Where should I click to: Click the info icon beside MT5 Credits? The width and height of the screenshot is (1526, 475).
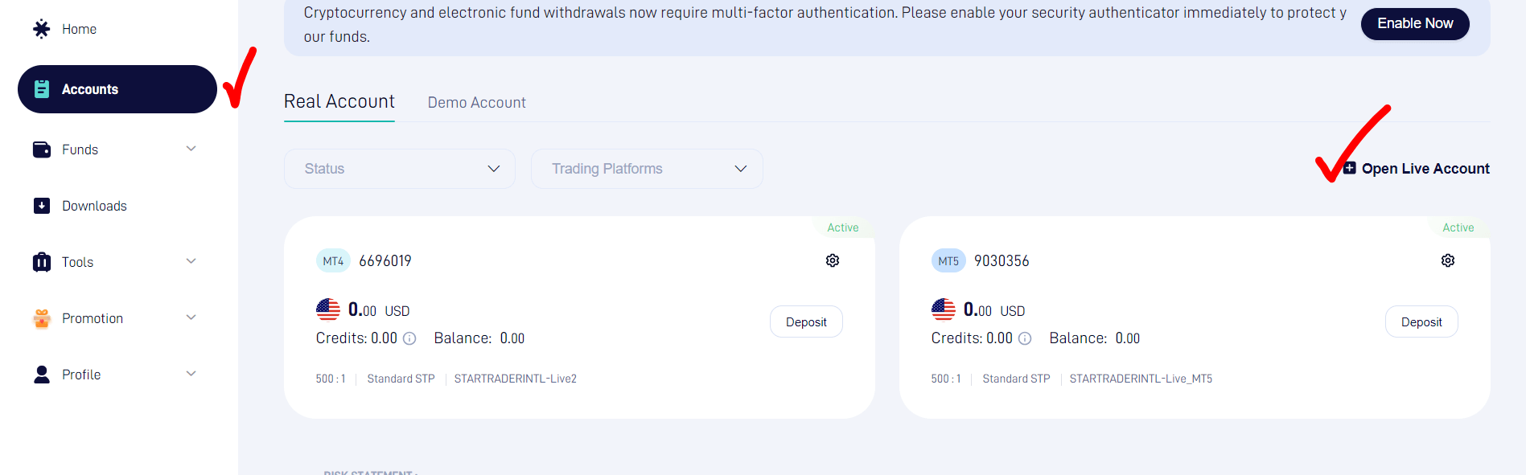pos(1025,338)
